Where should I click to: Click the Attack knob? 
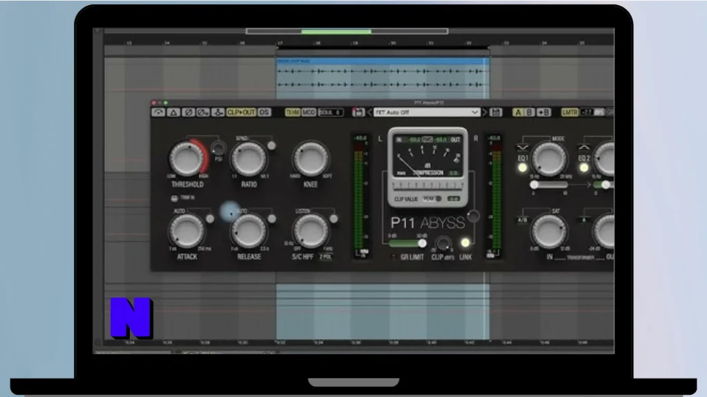(x=186, y=230)
